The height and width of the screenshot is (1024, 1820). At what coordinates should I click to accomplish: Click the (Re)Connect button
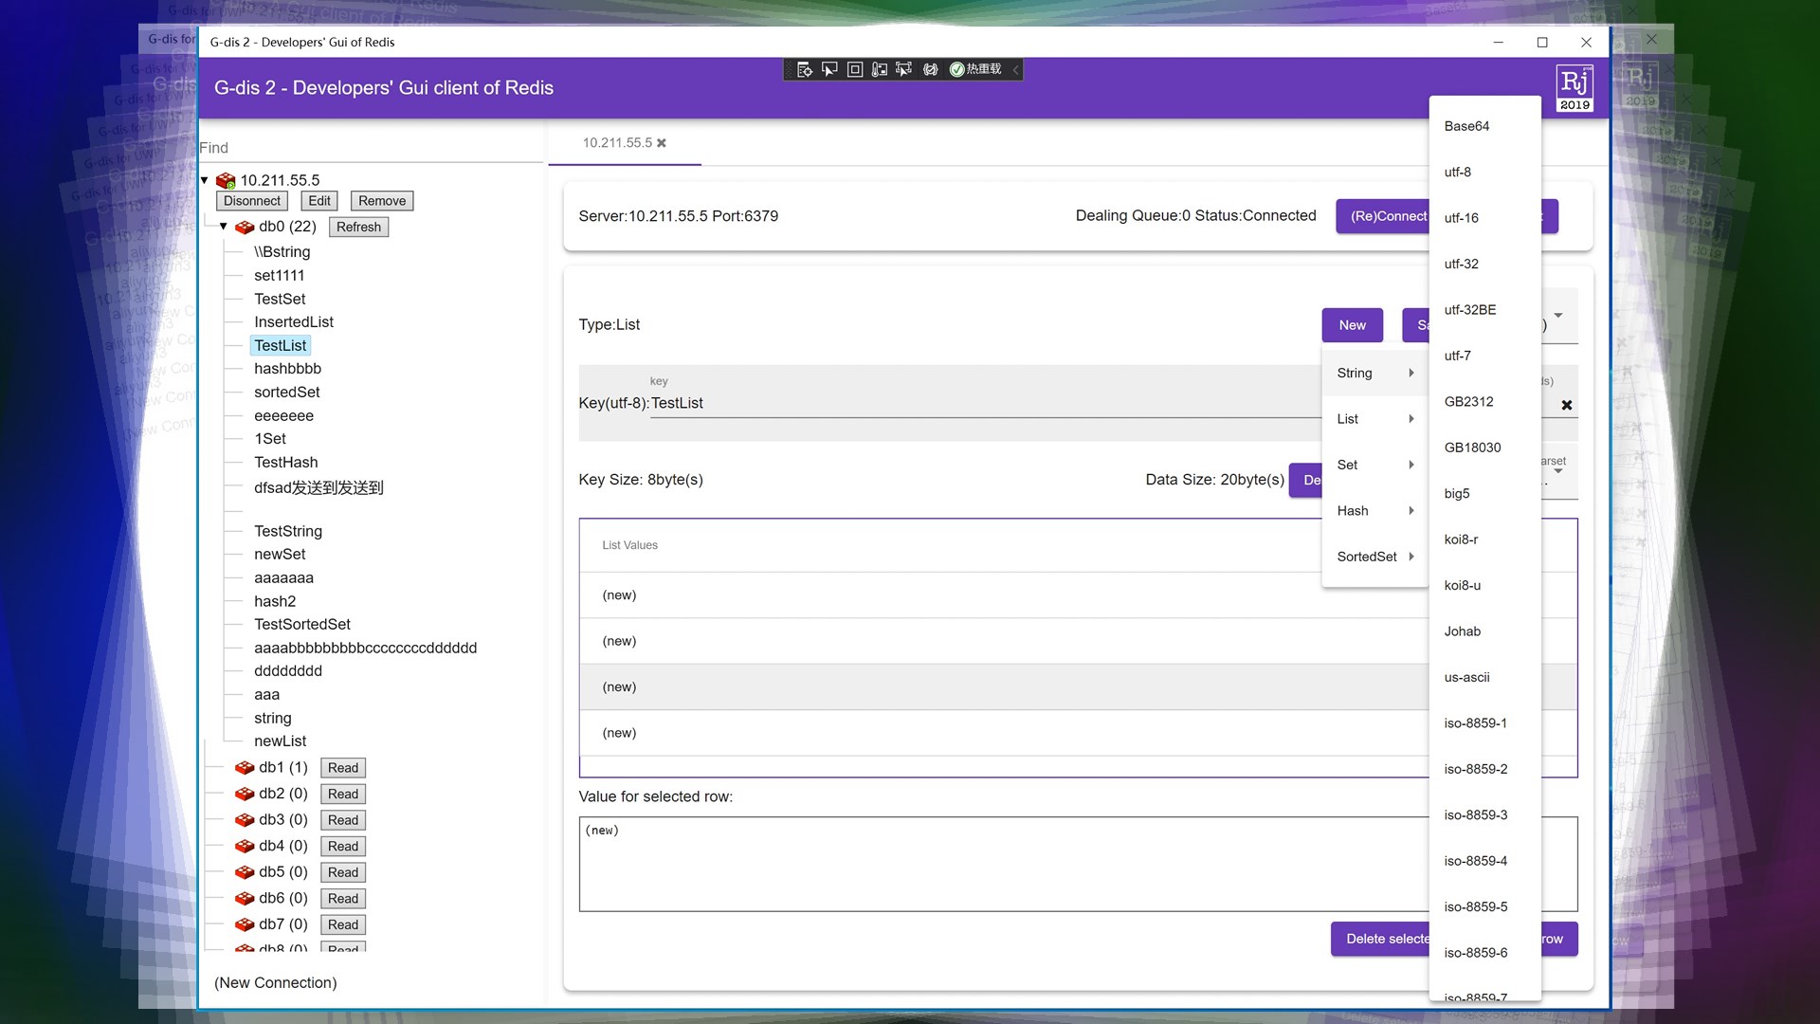[x=1384, y=216]
